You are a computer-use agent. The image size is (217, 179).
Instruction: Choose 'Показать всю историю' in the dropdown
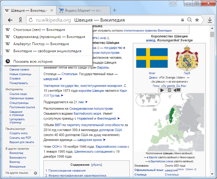point(33,61)
